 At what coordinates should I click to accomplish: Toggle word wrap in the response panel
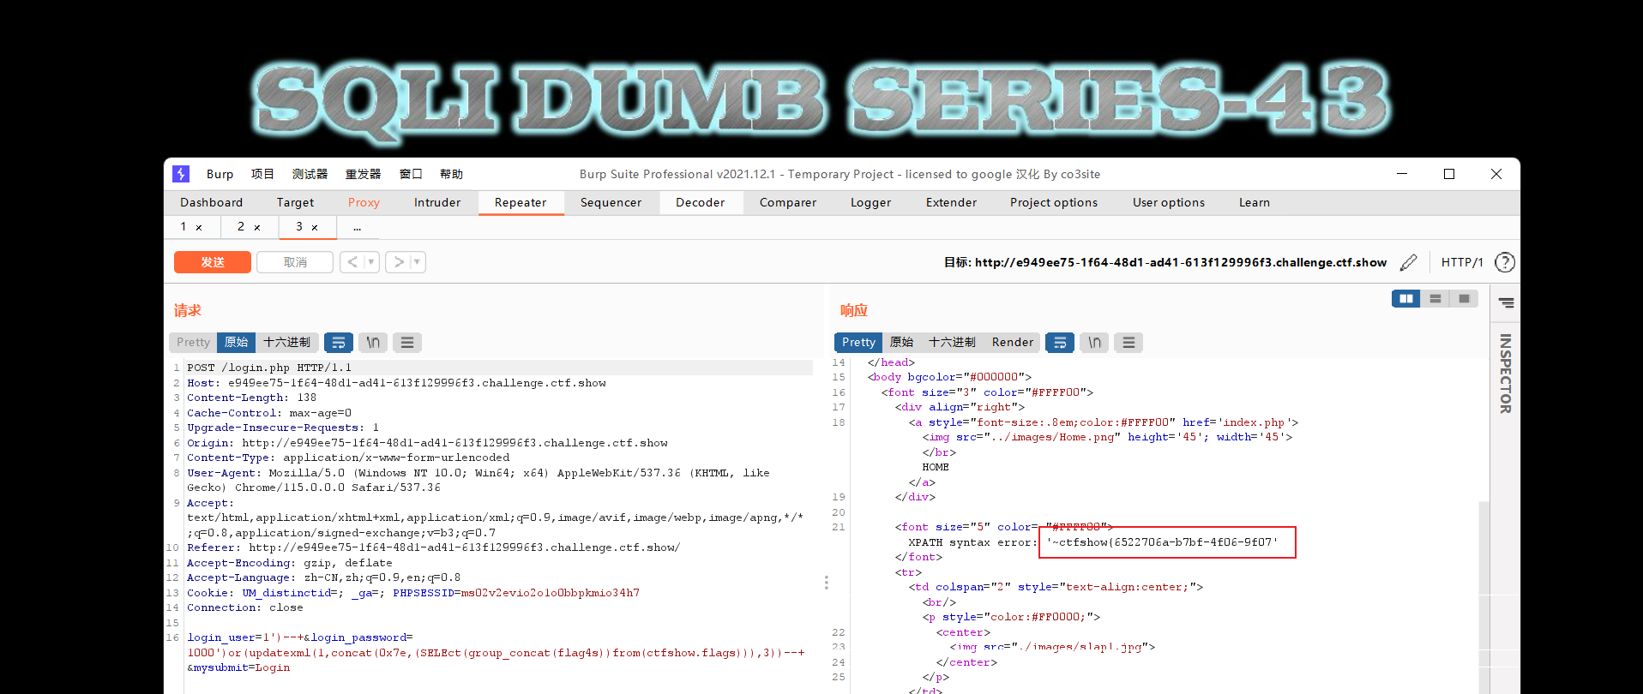1060,343
